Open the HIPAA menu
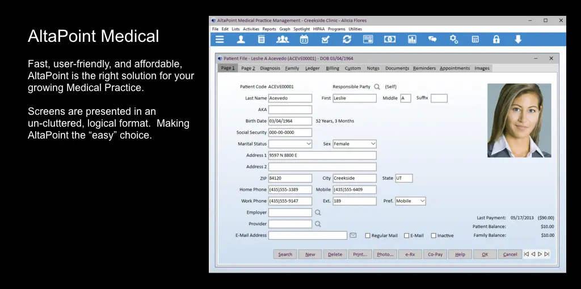581x289 pixels. click(319, 29)
